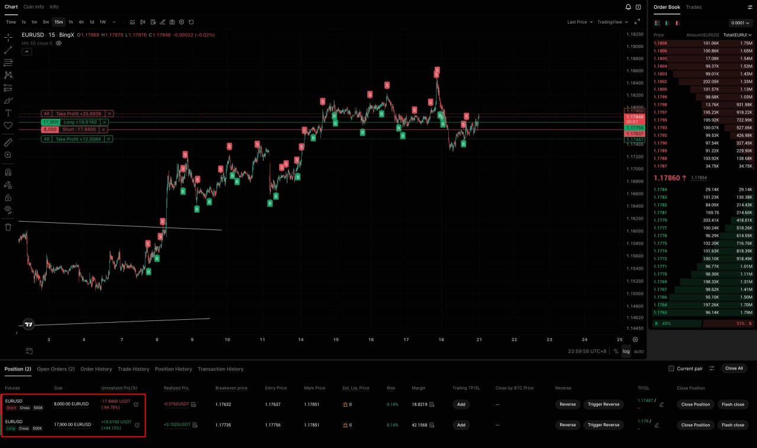757x448 pixels.
Task: Click the trash icon to remove drawings
Action: coord(8,227)
